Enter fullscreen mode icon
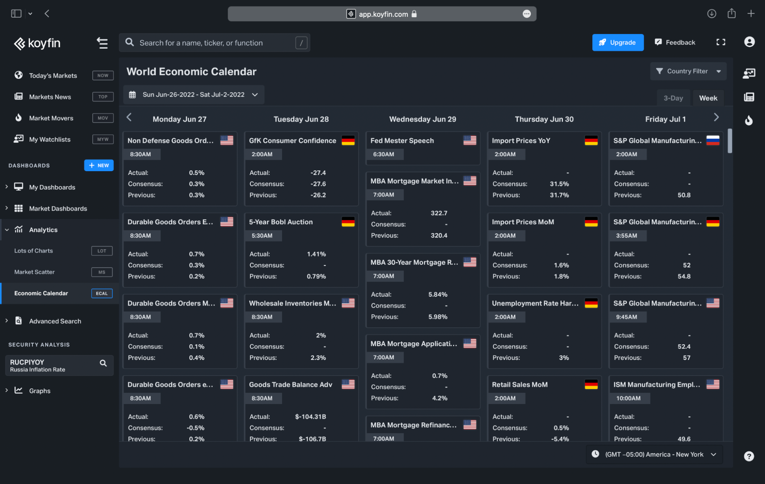This screenshot has height=484, width=765. tap(721, 43)
